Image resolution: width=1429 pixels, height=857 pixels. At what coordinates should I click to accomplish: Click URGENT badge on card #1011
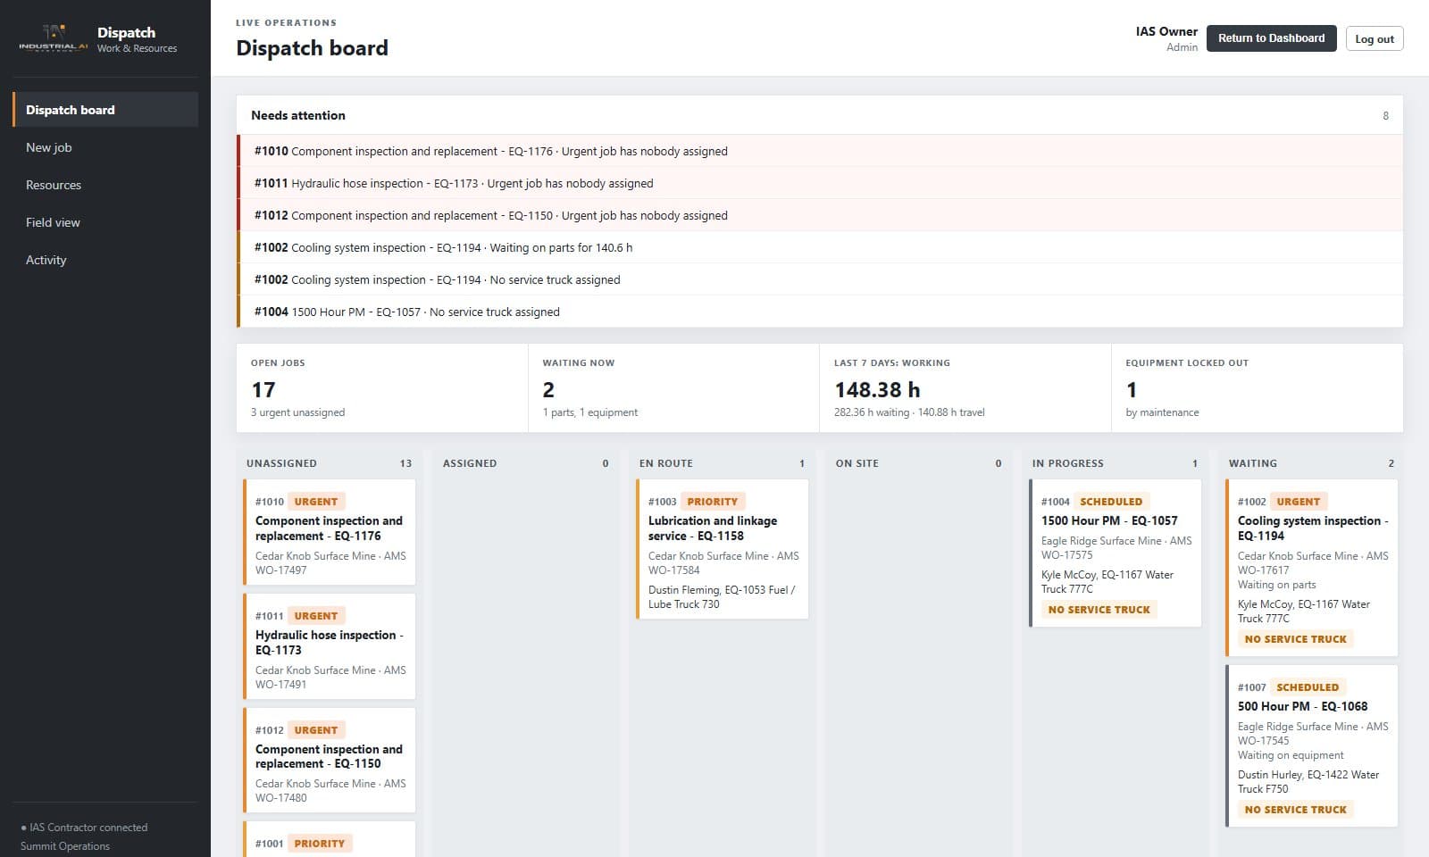click(316, 616)
